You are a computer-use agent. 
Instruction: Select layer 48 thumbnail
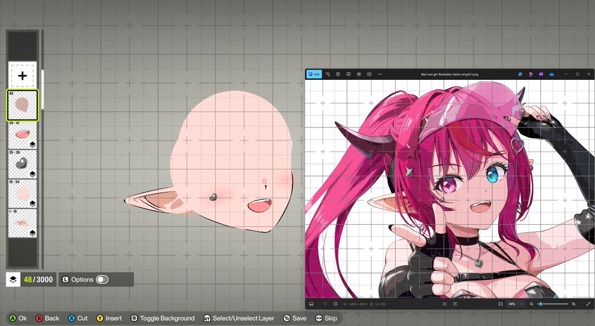tap(22, 105)
